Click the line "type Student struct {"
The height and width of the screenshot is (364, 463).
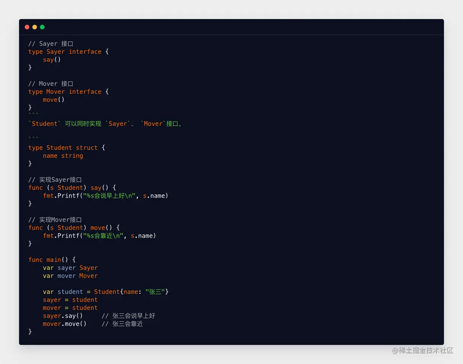click(67, 148)
